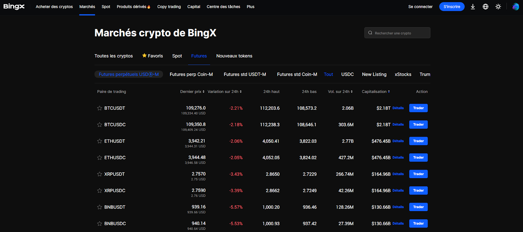Select Futures std Coin-M
This screenshot has height=232, width=523.
tap(297, 74)
